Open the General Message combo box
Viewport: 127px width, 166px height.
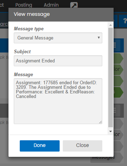click(58, 38)
